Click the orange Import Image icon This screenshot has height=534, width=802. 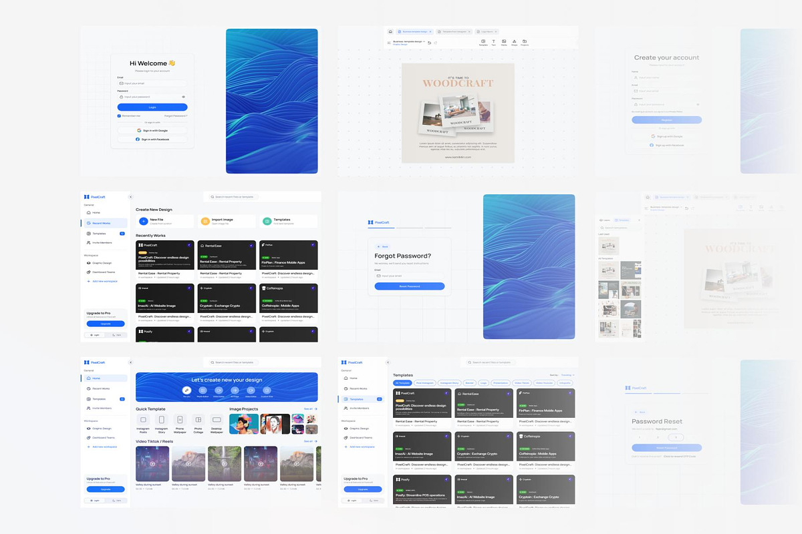pyautogui.click(x=205, y=221)
